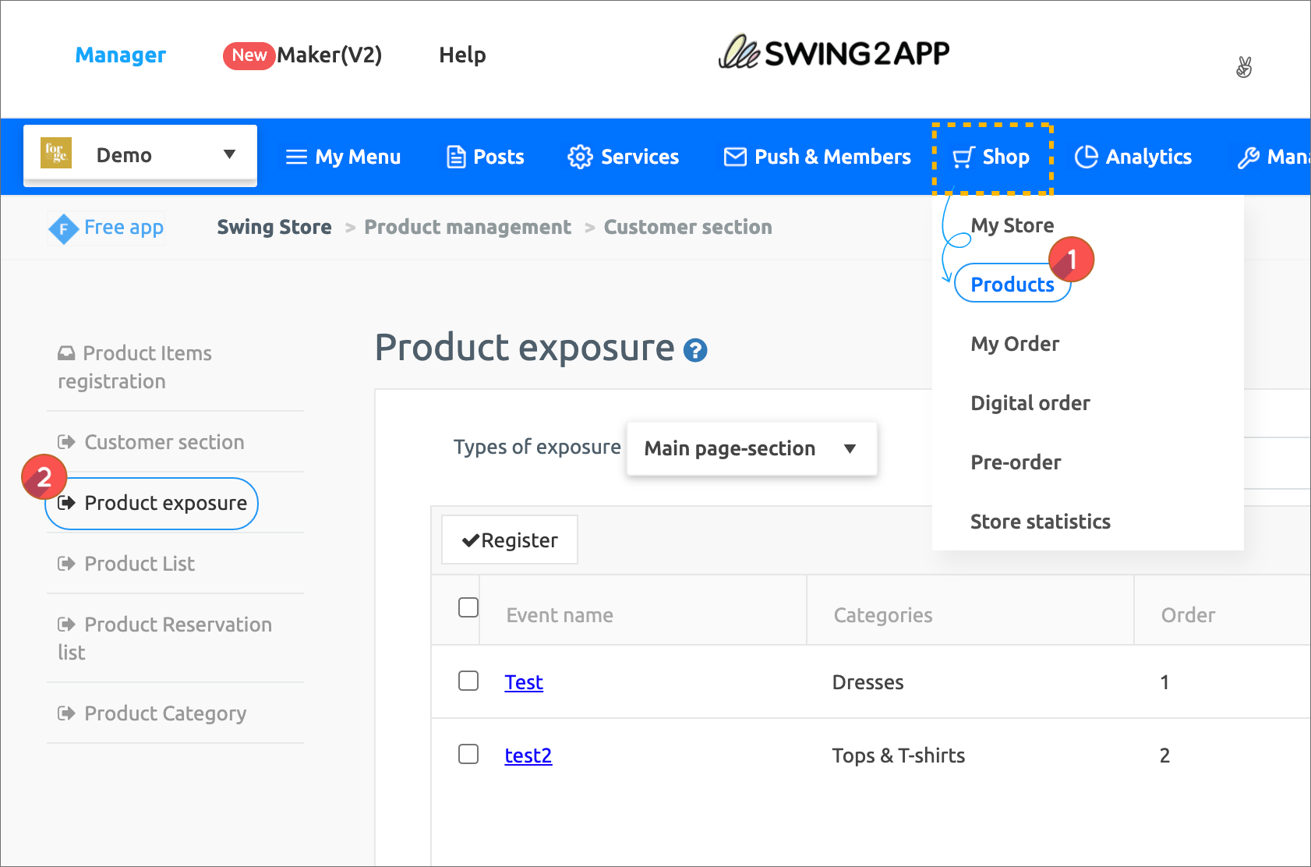
Task: Open the test2 event link
Action: (x=528, y=756)
